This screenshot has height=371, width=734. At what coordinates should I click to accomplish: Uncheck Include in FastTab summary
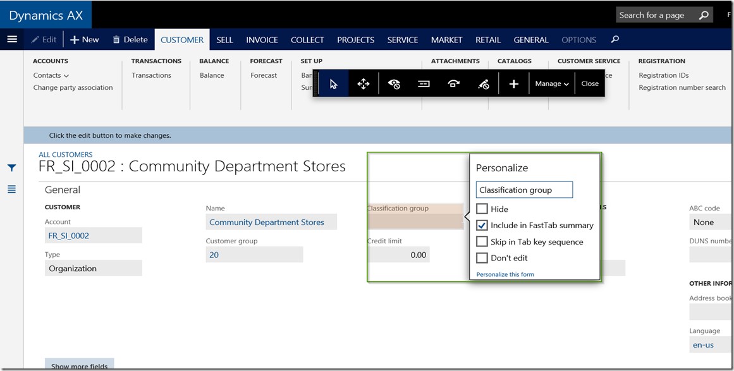[482, 225]
